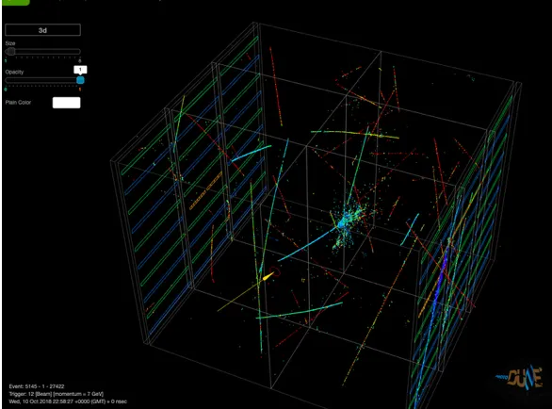Click the Size label text
Screen dimensions: 552x409
point(10,43)
